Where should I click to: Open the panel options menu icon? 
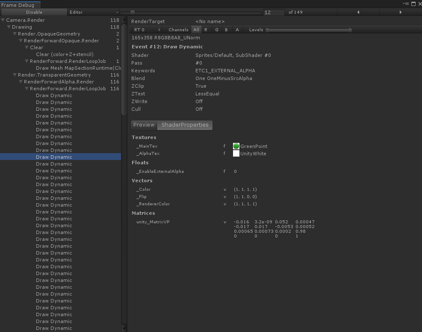click(x=407, y=3)
